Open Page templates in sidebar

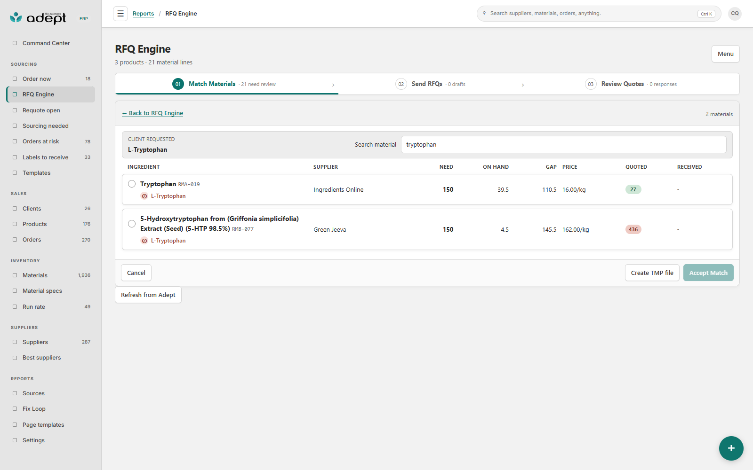point(51,425)
